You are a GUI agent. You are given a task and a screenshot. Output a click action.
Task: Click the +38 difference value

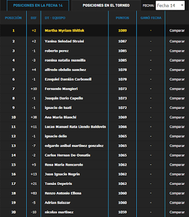pos(34,117)
